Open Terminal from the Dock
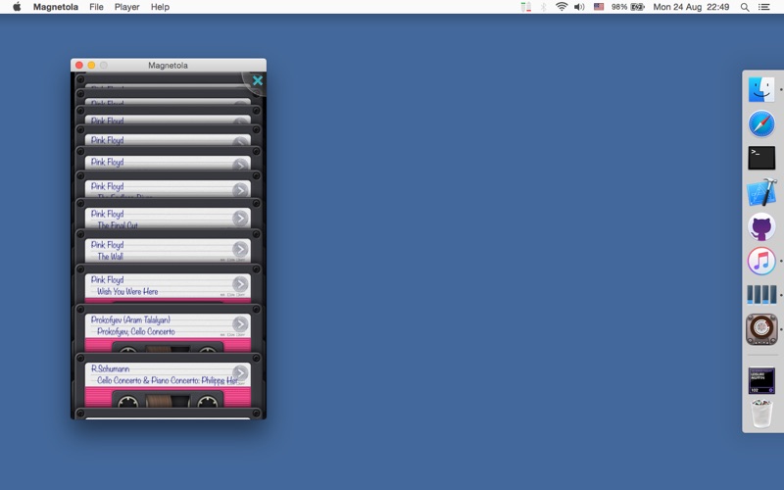The image size is (784, 490). coord(761,158)
